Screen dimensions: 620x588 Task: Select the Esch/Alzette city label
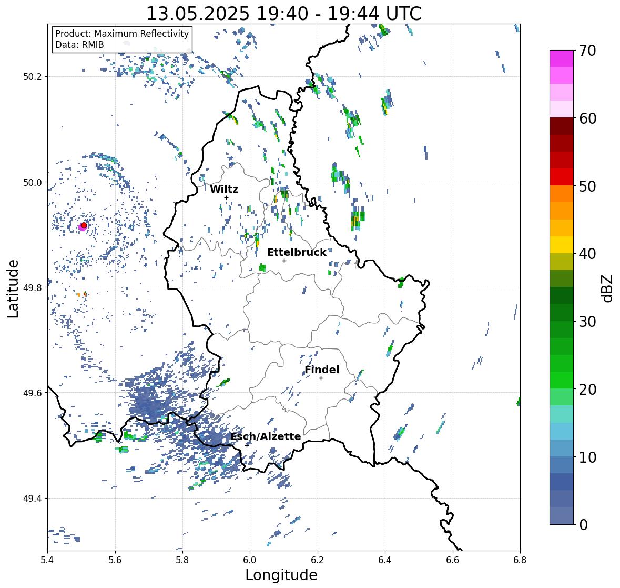(266, 436)
